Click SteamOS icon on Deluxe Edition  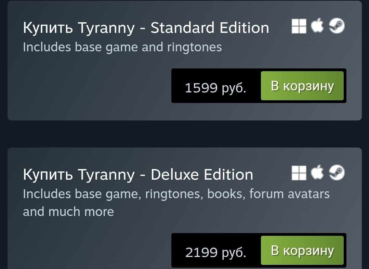tap(337, 172)
